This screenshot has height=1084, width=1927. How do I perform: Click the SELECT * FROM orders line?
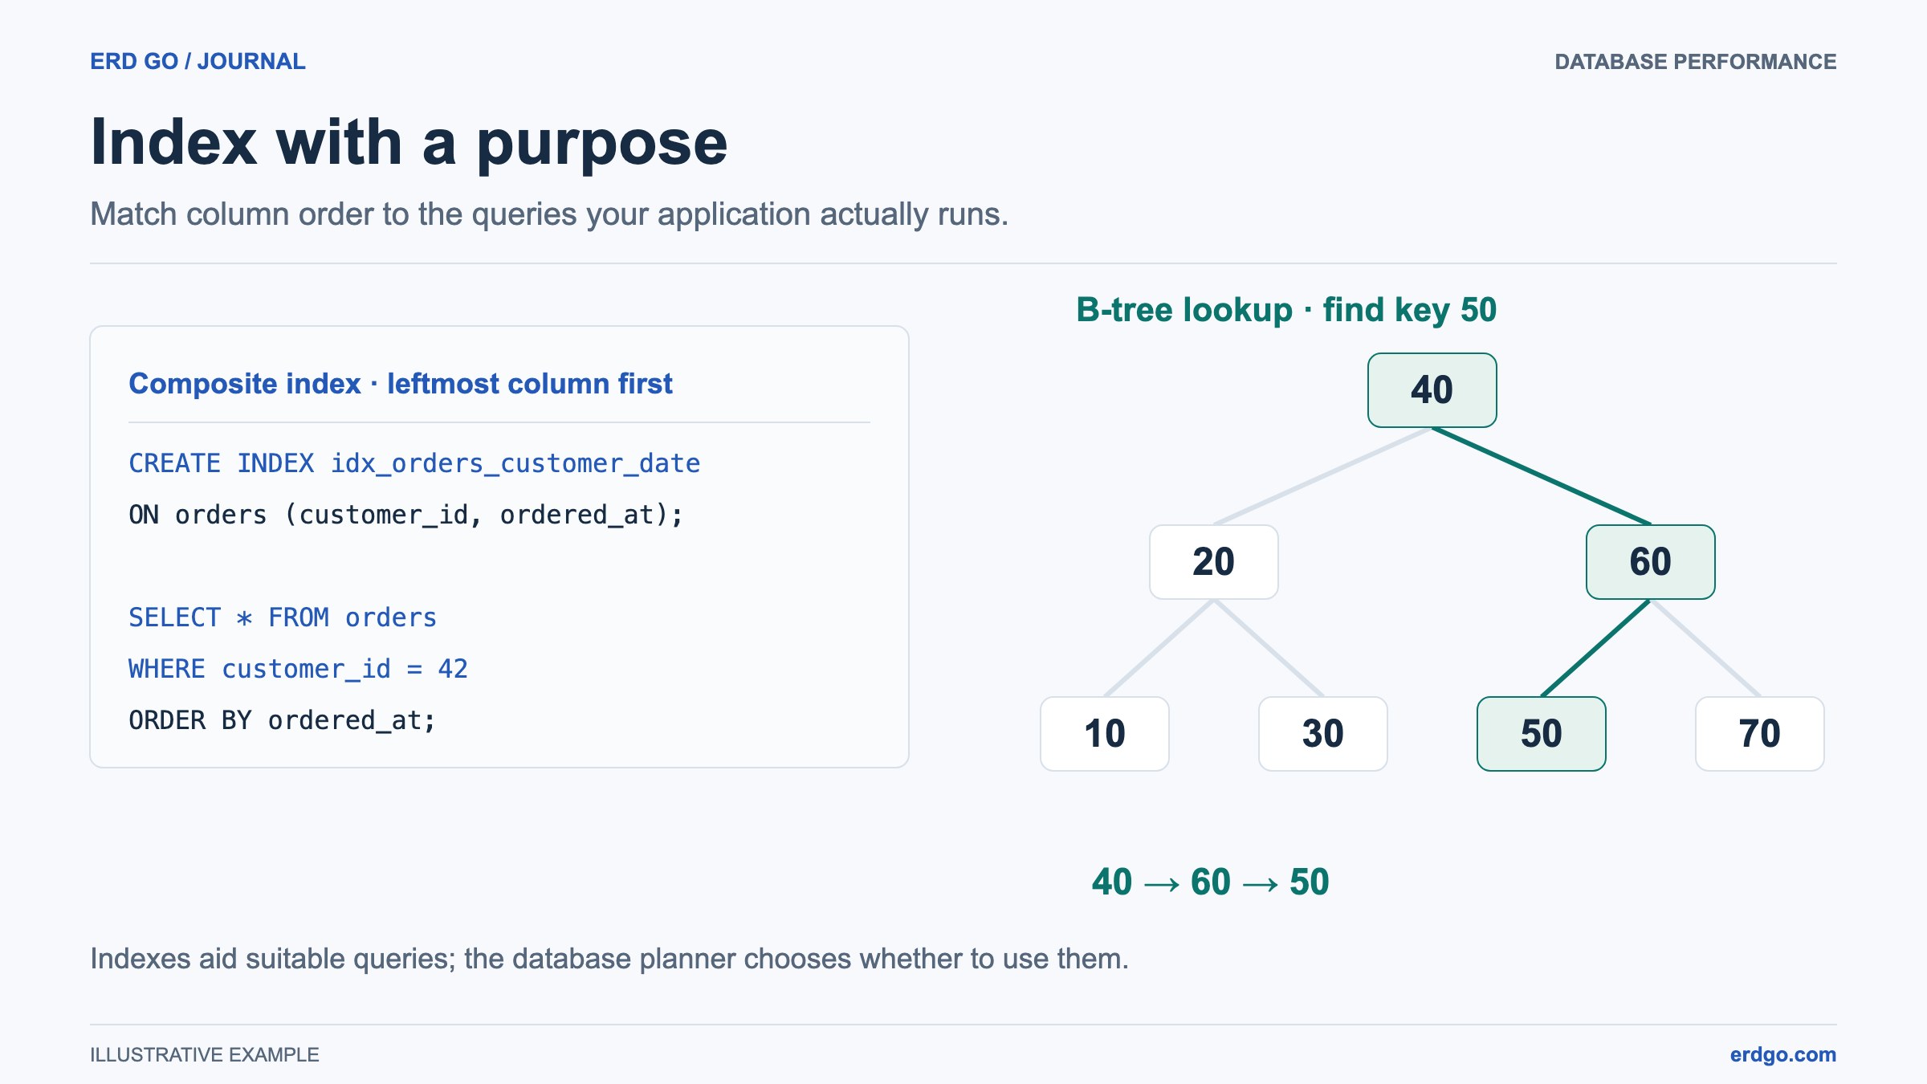pos(283,617)
